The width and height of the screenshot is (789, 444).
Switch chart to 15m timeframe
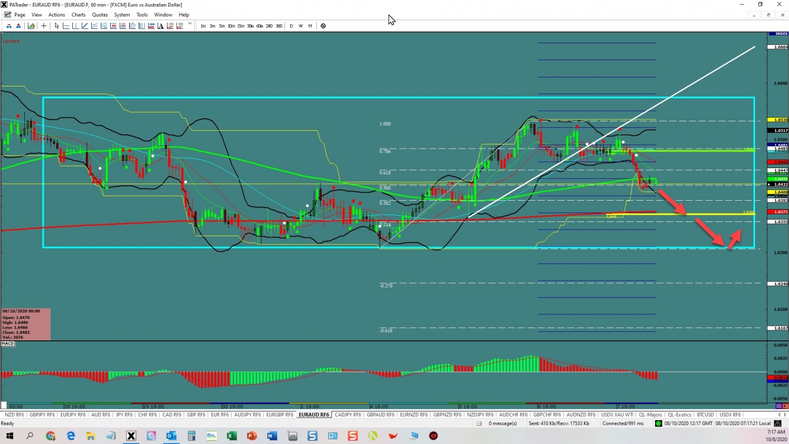pos(240,26)
